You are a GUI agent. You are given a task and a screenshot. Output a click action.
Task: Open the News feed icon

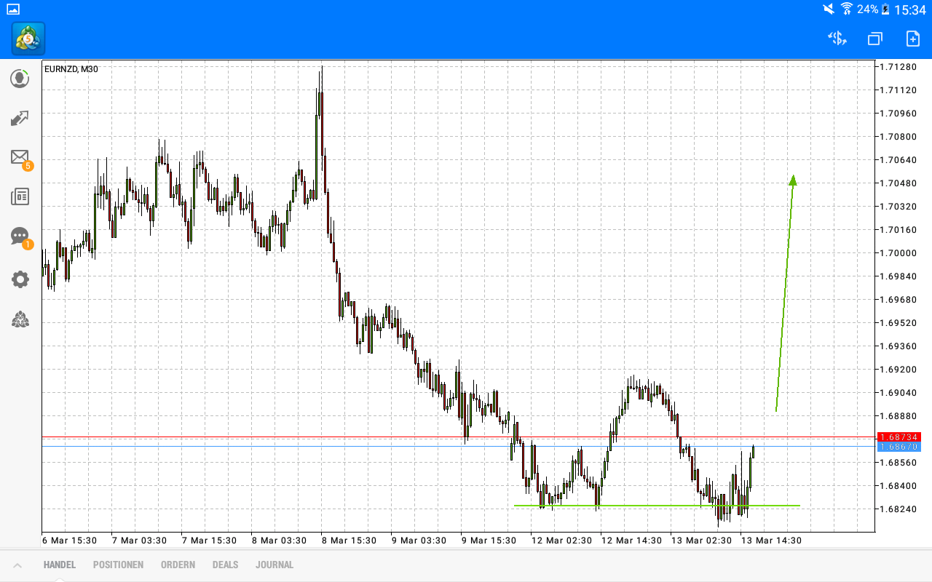20,196
